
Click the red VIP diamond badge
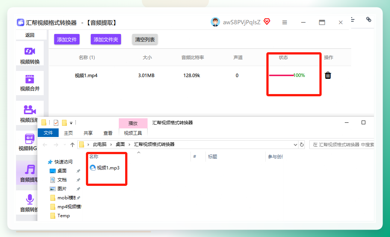click(x=267, y=22)
